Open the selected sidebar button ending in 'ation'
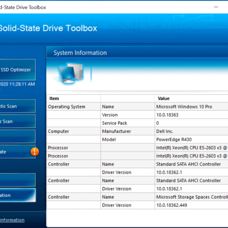 18,195
